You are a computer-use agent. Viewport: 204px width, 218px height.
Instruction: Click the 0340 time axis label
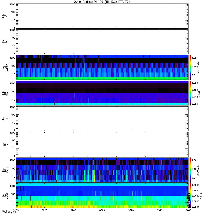coord(160,210)
